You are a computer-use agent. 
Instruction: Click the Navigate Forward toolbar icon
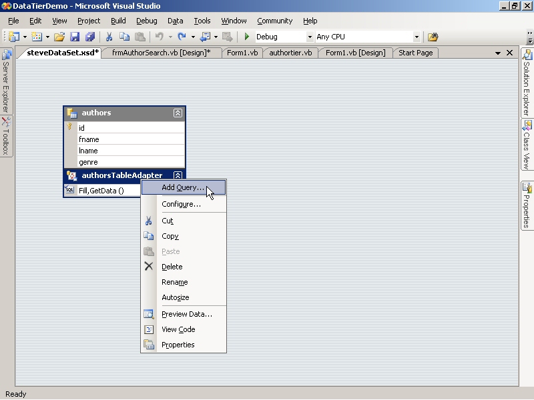pyautogui.click(x=227, y=37)
